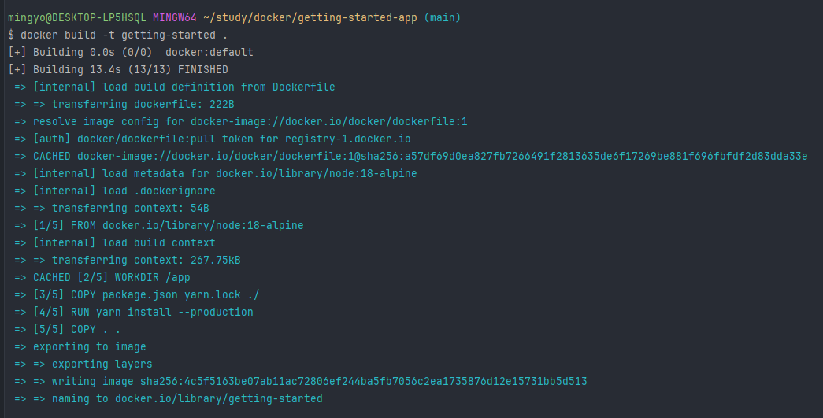Click the docker build command line
823x418 pixels.
(x=118, y=35)
